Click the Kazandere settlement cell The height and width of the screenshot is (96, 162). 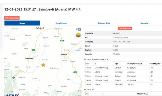click(x=132, y=80)
